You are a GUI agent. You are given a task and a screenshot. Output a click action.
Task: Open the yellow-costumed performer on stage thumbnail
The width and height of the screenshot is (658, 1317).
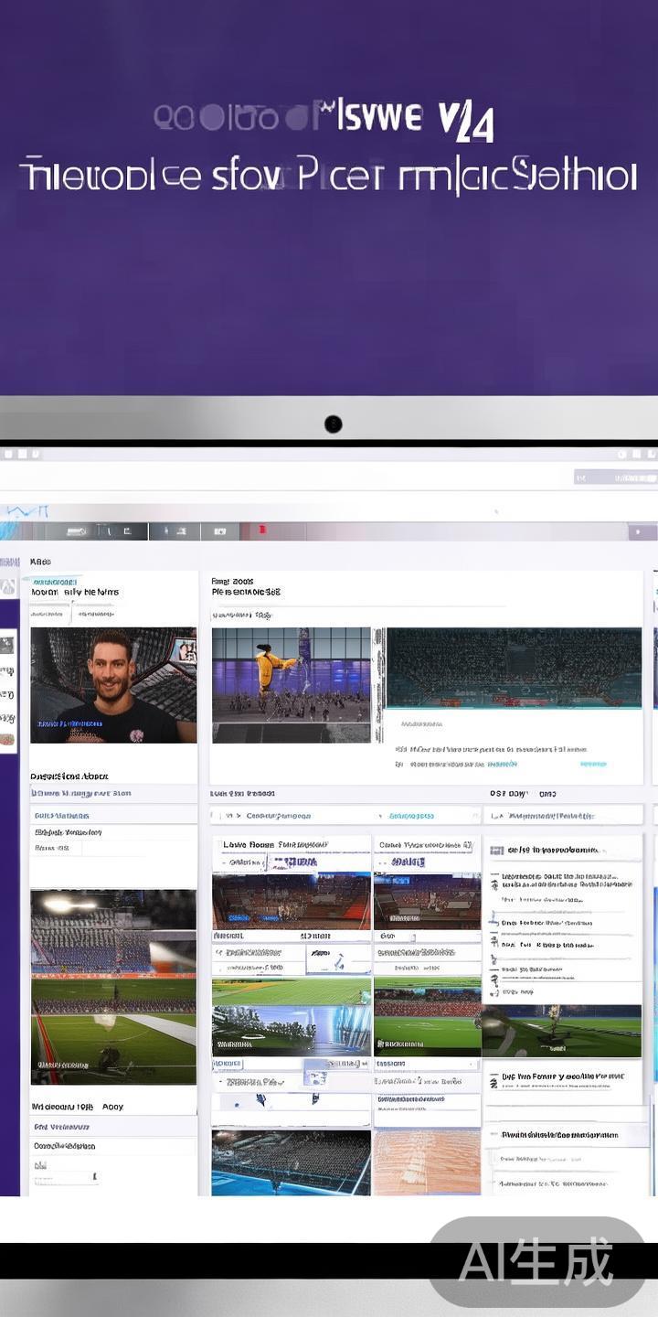tap(291, 684)
